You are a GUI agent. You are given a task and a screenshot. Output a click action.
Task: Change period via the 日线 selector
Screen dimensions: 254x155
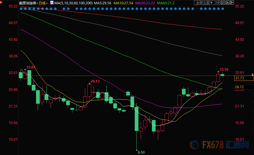43,3
